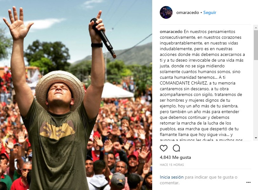Click the straw hat in the photo
The height and width of the screenshot is (190, 258).
[x=60, y=90]
